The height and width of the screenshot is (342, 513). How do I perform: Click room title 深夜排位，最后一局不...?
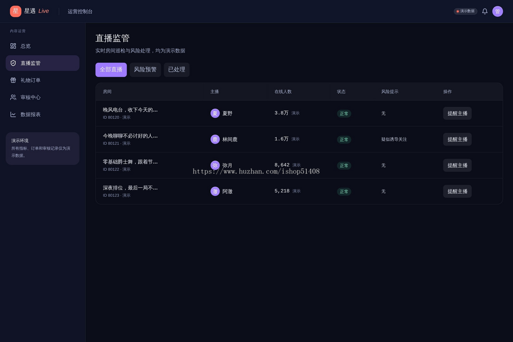pyautogui.click(x=130, y=188)
